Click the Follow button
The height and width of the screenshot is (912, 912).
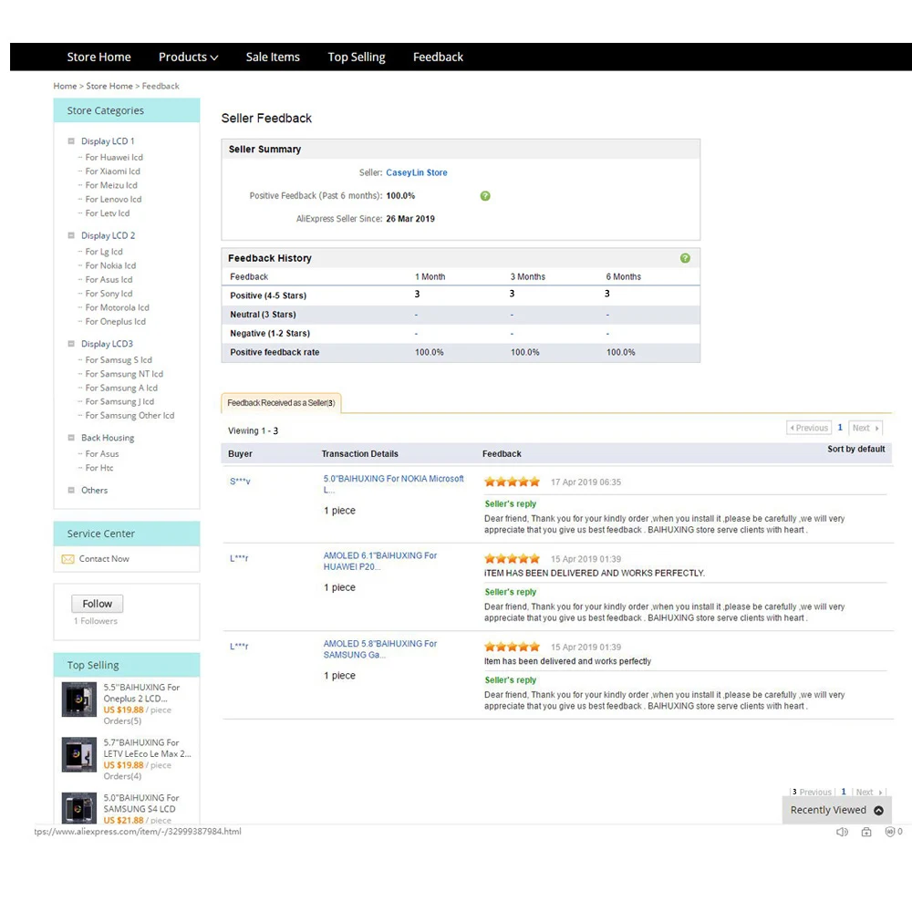pos(98,604)
